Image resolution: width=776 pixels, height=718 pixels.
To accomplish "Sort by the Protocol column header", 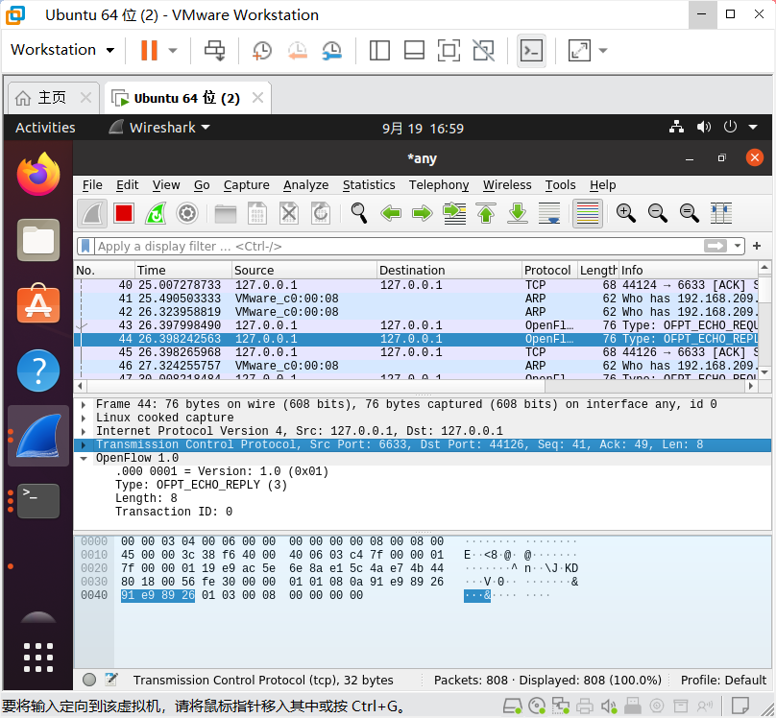I will point(547,270).
